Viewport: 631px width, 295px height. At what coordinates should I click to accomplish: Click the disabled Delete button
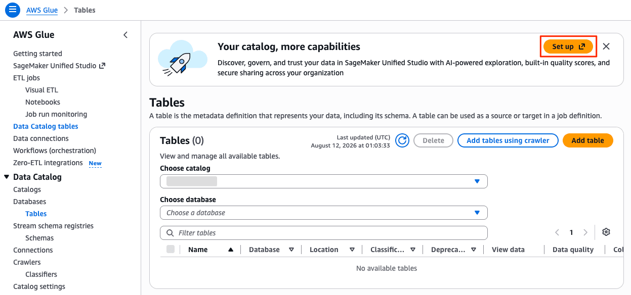[x=433, y=140]
